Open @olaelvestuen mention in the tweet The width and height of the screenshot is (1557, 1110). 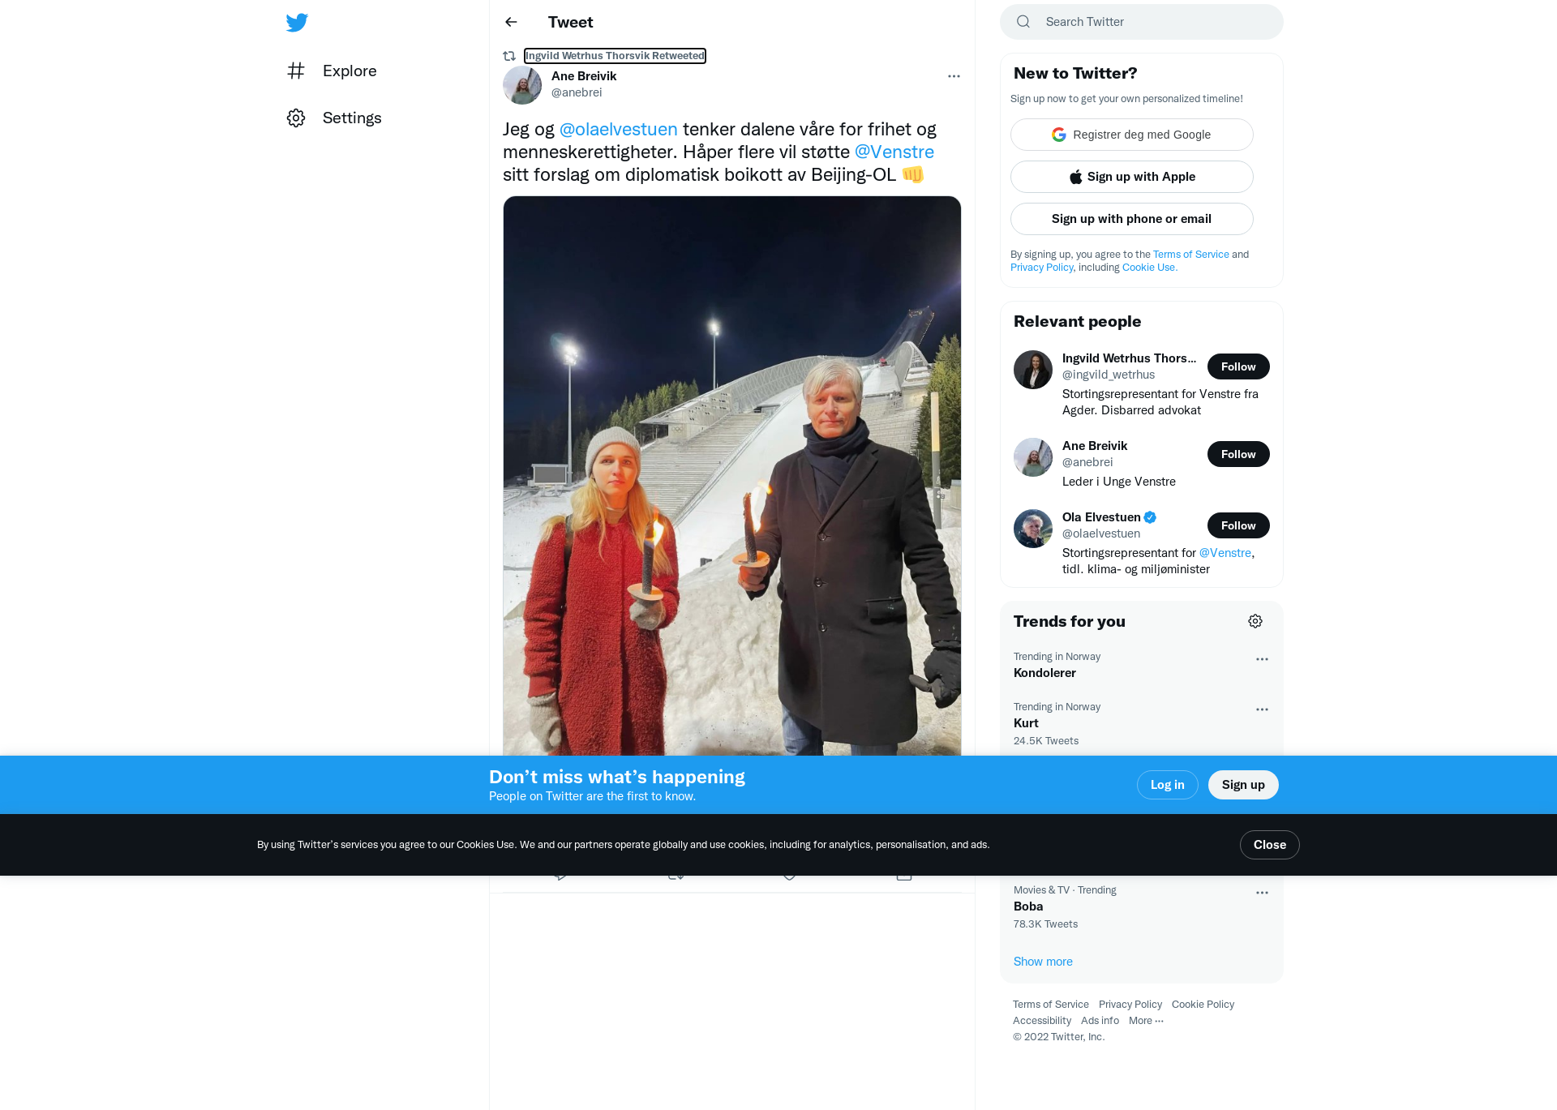(x=618, y=130)
